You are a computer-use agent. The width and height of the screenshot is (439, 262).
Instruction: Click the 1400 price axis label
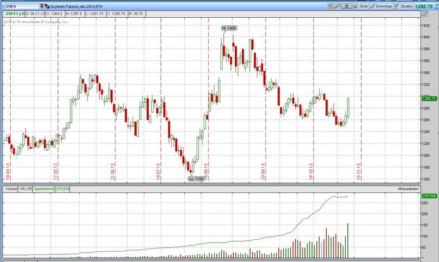point(426,37)
